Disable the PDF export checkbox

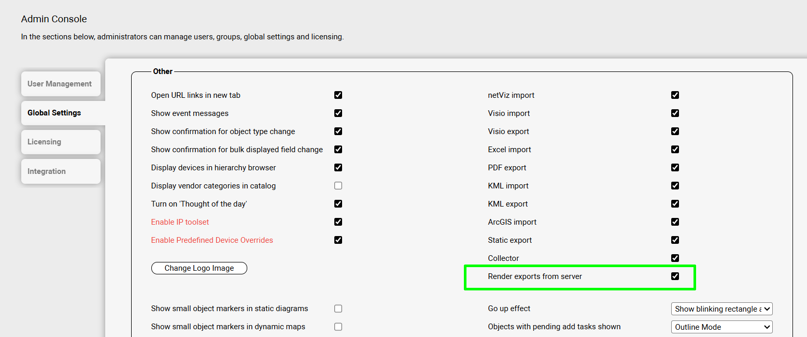point(675,168)
